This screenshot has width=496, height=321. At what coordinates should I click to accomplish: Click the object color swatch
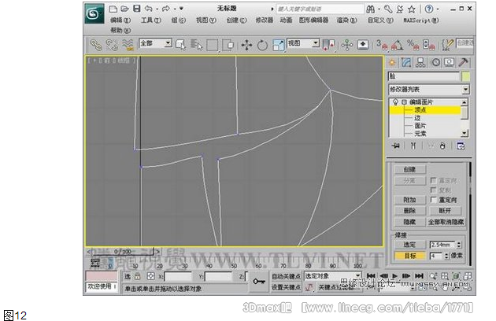click(465, 76)
